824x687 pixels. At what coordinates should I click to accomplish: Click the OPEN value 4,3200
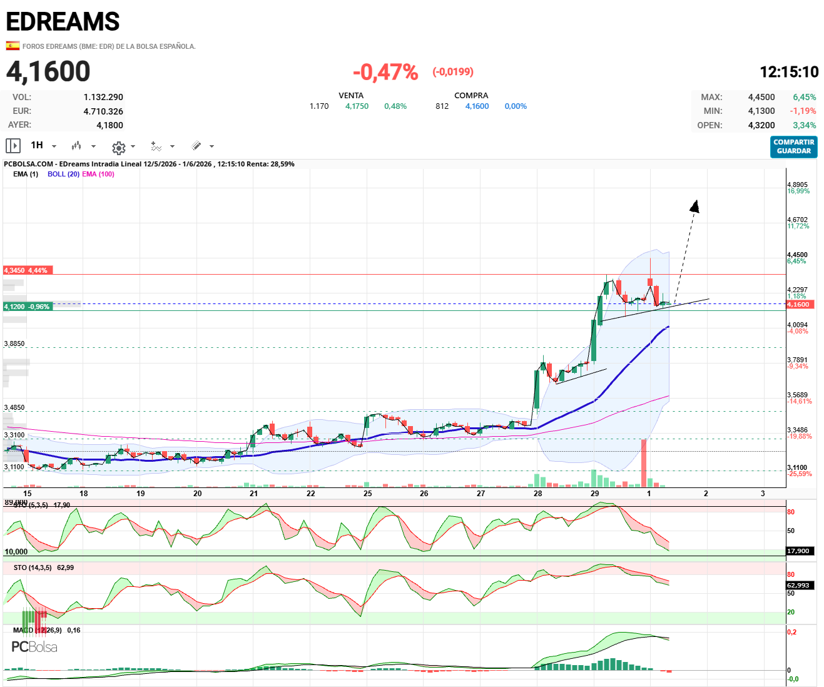pyautogui.click(x=761, y=125)
